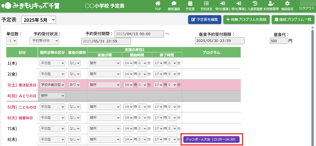This screenshot has width=316, height=146.
Task: Open 個別連絡 chat bubble icon
Action: point(174,4)
